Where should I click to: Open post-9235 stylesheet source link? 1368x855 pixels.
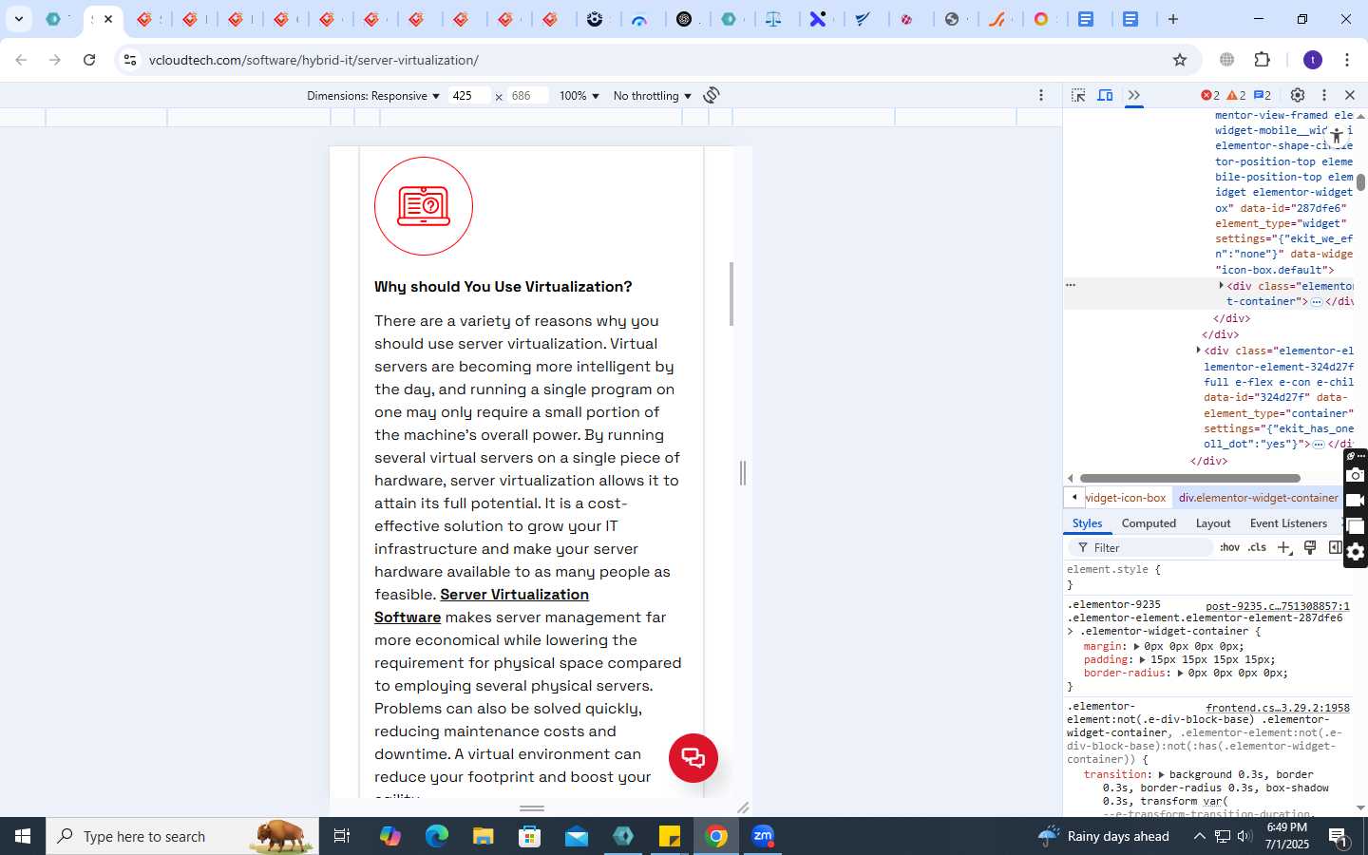[1277, 606]
